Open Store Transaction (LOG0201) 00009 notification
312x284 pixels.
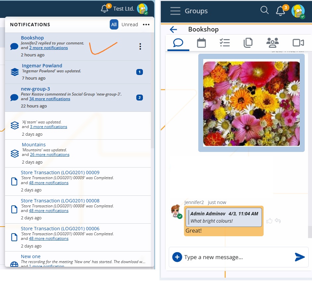coord(60,173)
